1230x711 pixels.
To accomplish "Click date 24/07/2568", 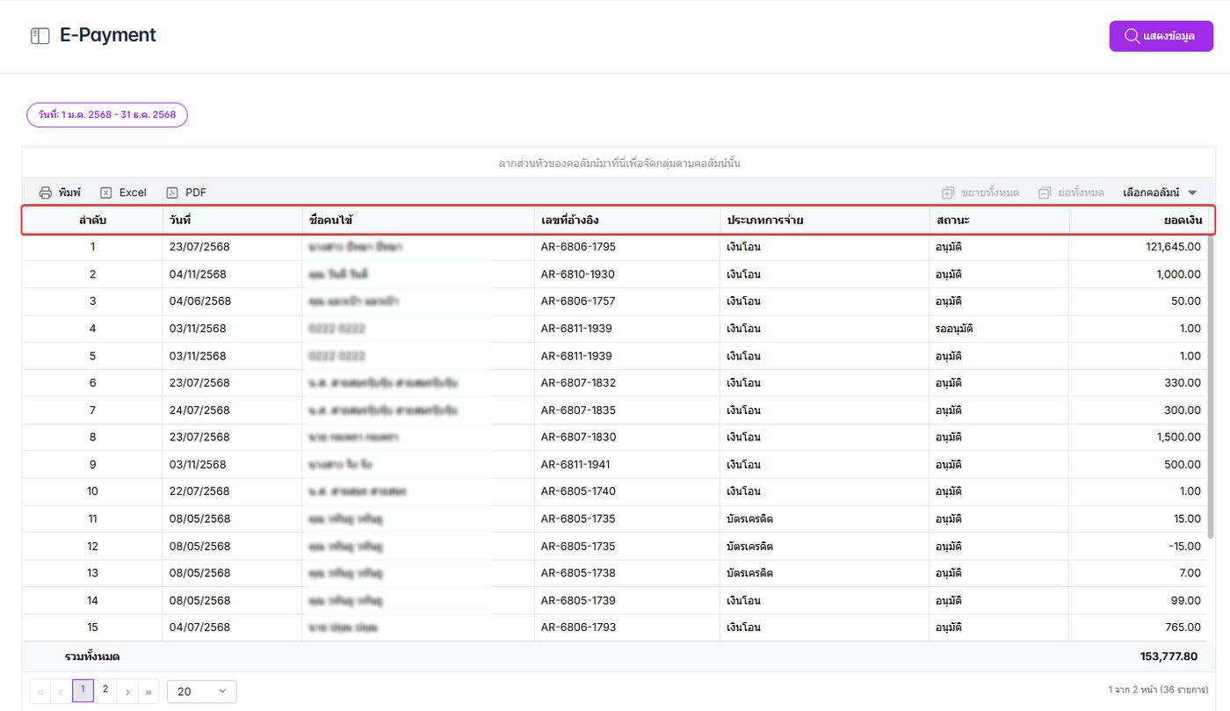I will (x=199, y=410).
